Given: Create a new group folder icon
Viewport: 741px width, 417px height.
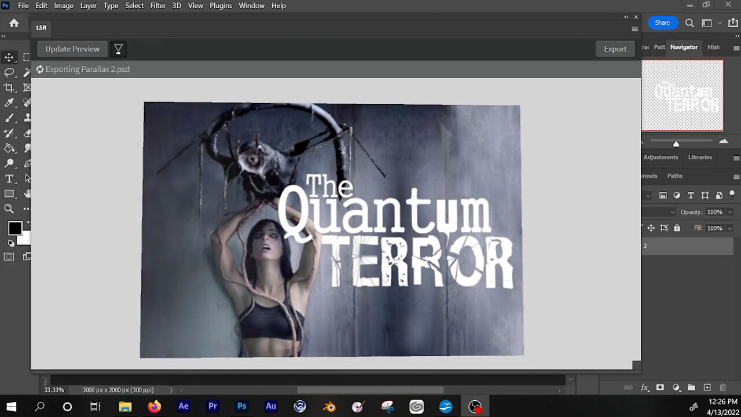Looking at the screenshot, I should pyautogui.click(x=691, y=387).
